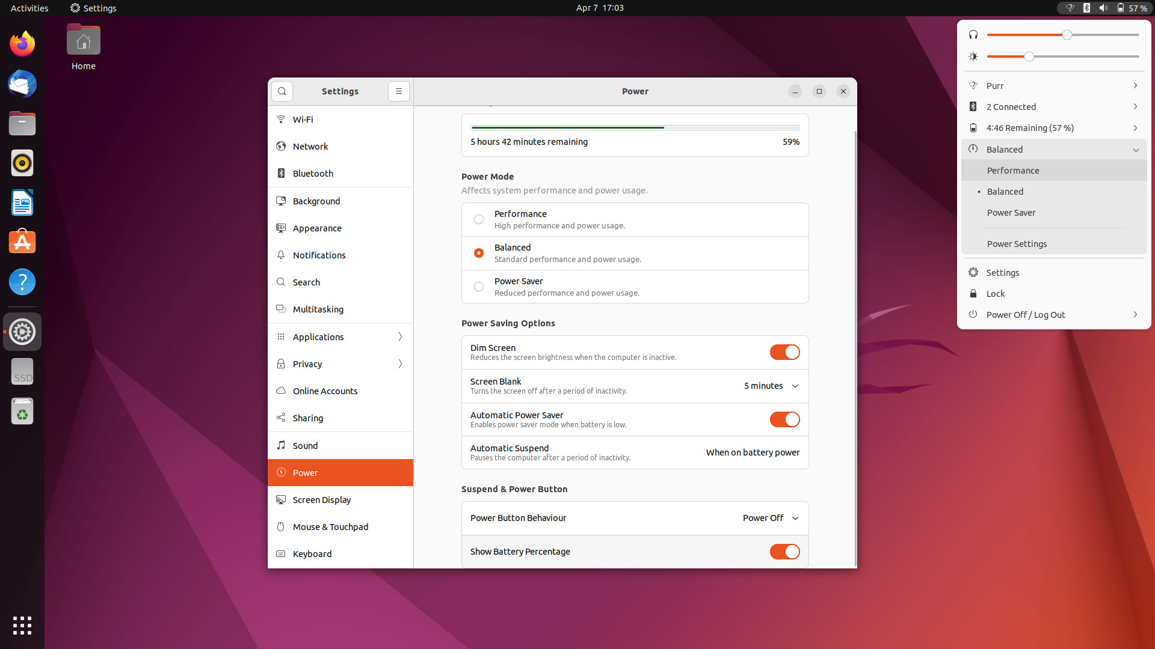Open Screen Display settings

point(321,499)
